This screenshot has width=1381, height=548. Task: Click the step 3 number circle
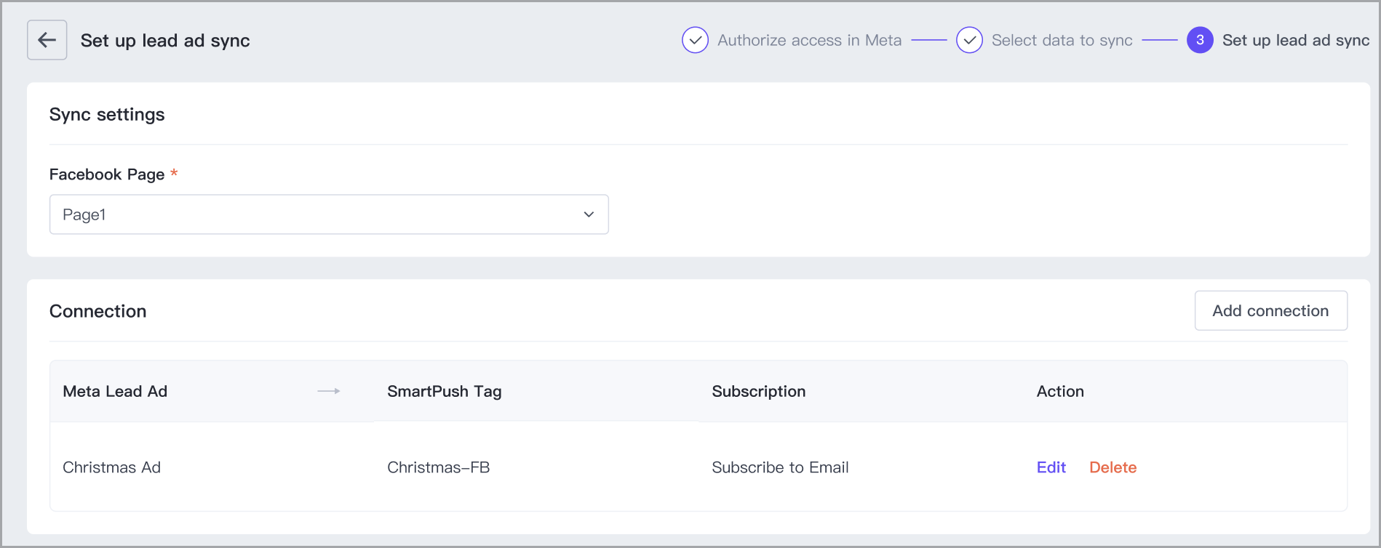pyautogui.click(x=1200, y=40)
